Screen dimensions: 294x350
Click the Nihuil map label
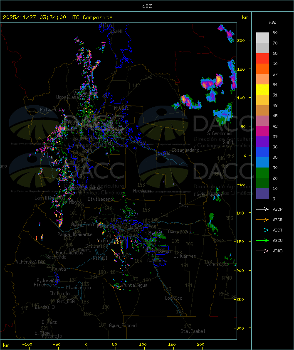point(100,258)
